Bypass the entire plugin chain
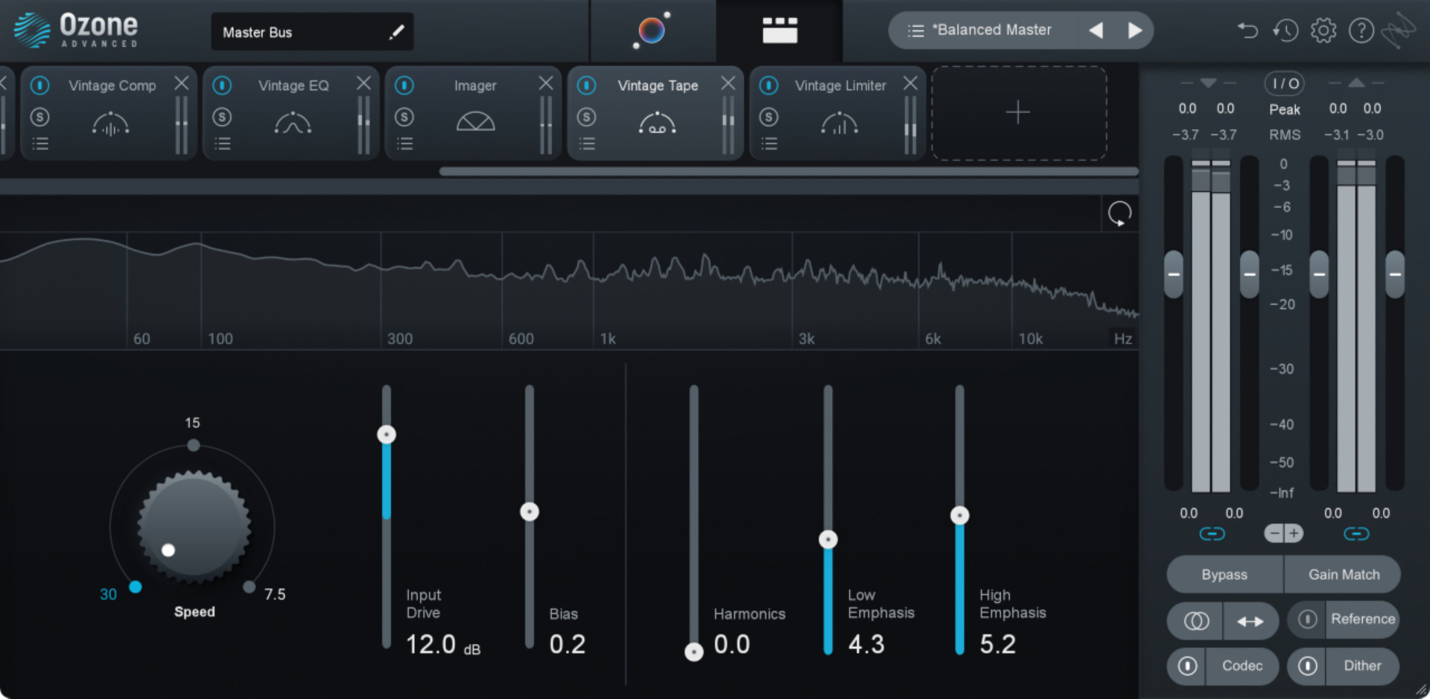The image size is (1430, 699). (x=1224, y=574)
